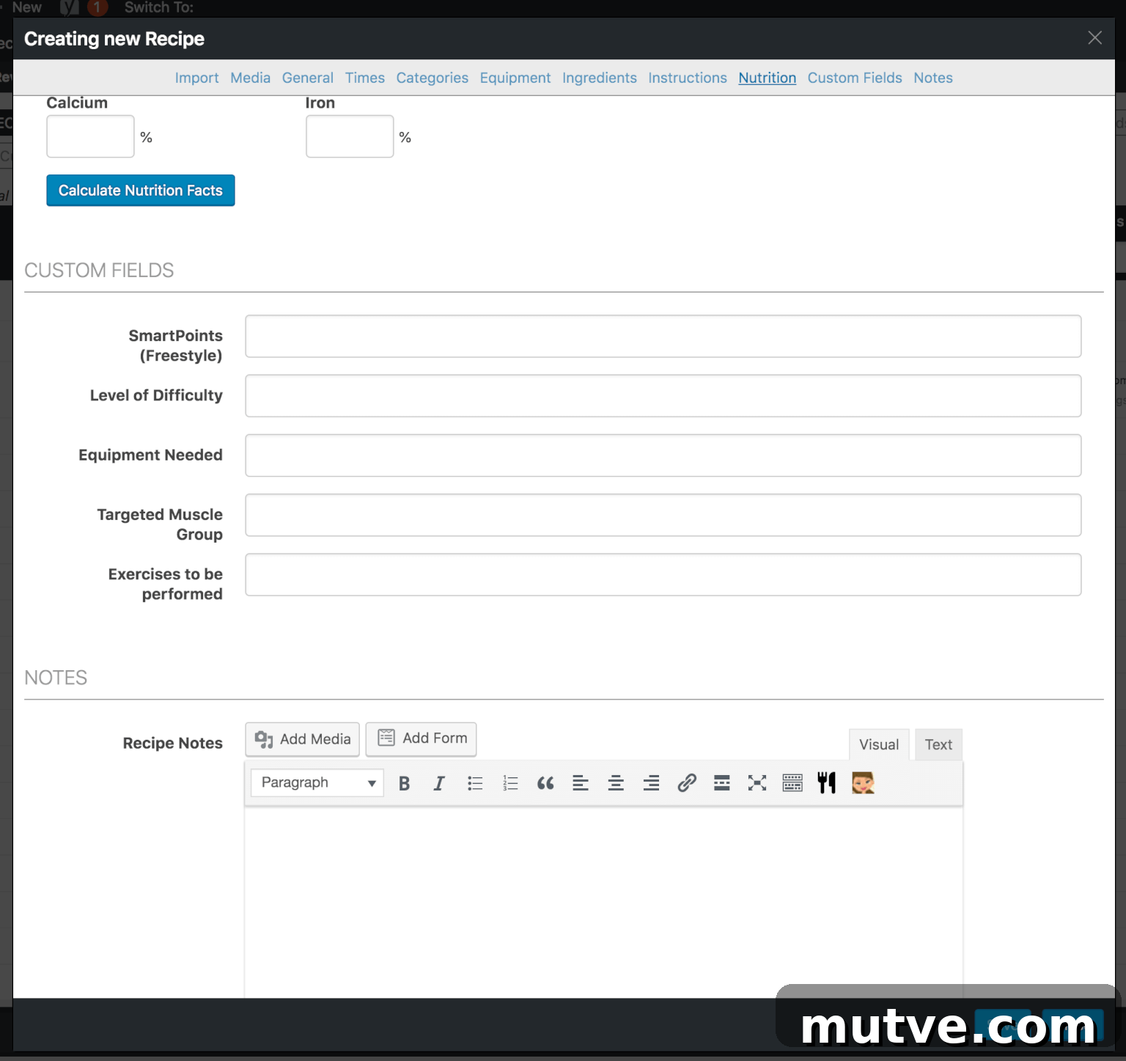Switch editor to Visual mode
The height and width of the screenshot is (1061, 1126).
[879, 745]
